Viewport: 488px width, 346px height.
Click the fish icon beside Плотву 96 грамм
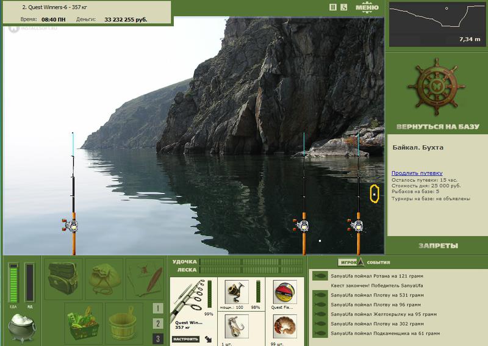pyautogui.click(x=320, y=305)
